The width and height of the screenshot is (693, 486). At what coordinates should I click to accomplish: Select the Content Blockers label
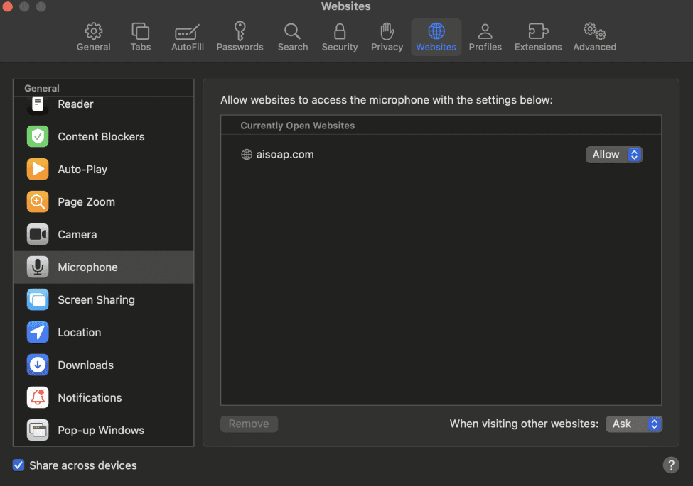pos(101,137)
